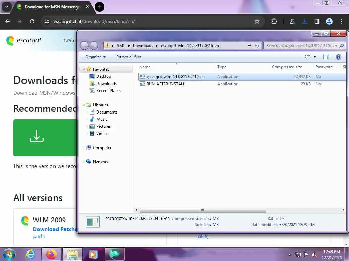
Task: Open new Chrome tab with plus button
Action: [100, 7]
